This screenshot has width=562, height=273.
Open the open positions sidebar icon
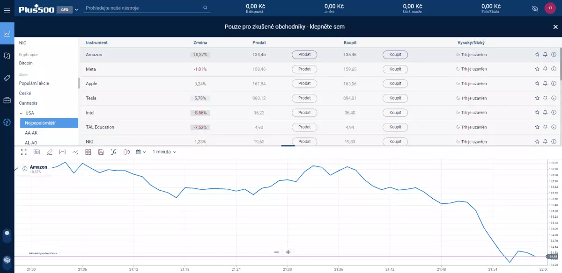7,56
